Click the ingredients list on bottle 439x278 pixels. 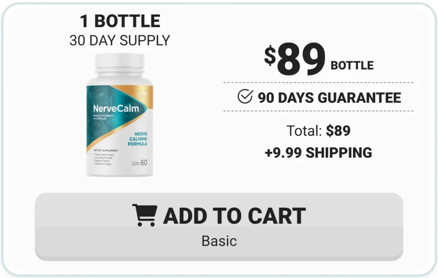tap(104, 159)
